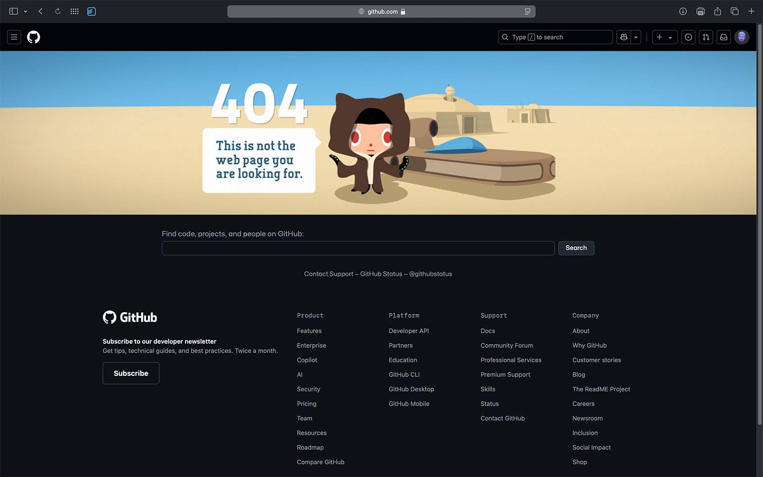Open the AI footer link
The width and height of the screenshot is (763, 477).
coord(300,375)
